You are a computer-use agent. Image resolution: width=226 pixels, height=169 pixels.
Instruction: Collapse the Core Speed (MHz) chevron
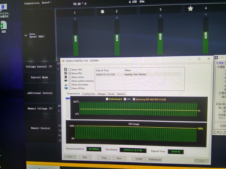(26, 35)
